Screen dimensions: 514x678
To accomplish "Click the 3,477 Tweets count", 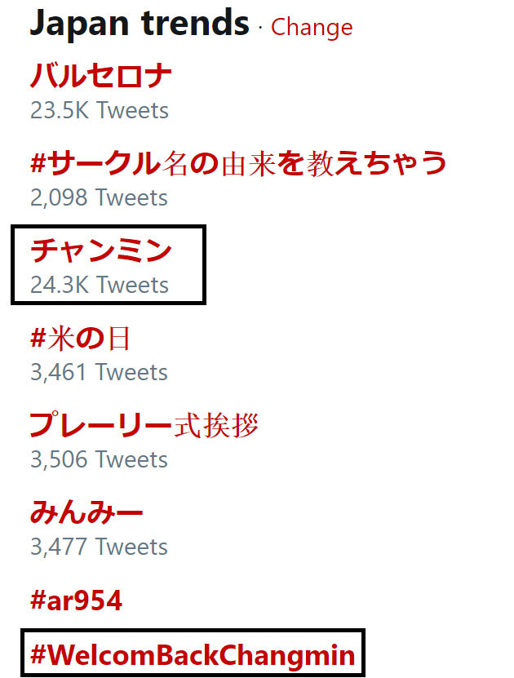I will [x=99, y=547].
